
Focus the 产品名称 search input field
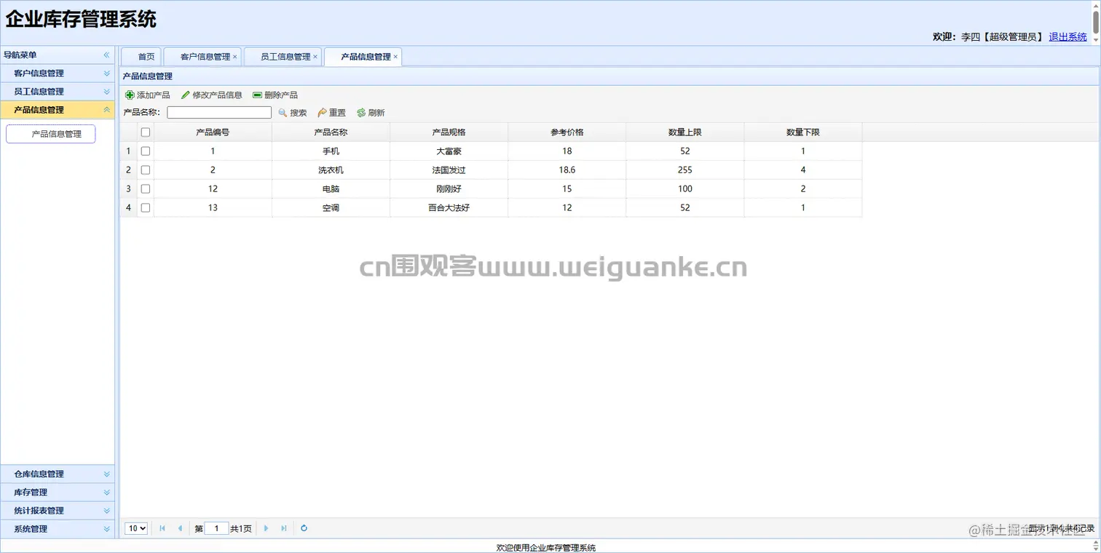point(219,113)
